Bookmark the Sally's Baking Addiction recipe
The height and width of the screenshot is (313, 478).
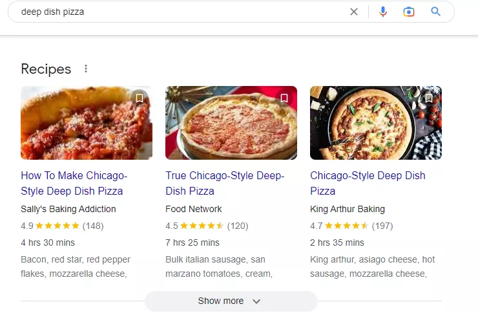click(x=140, y=98)
